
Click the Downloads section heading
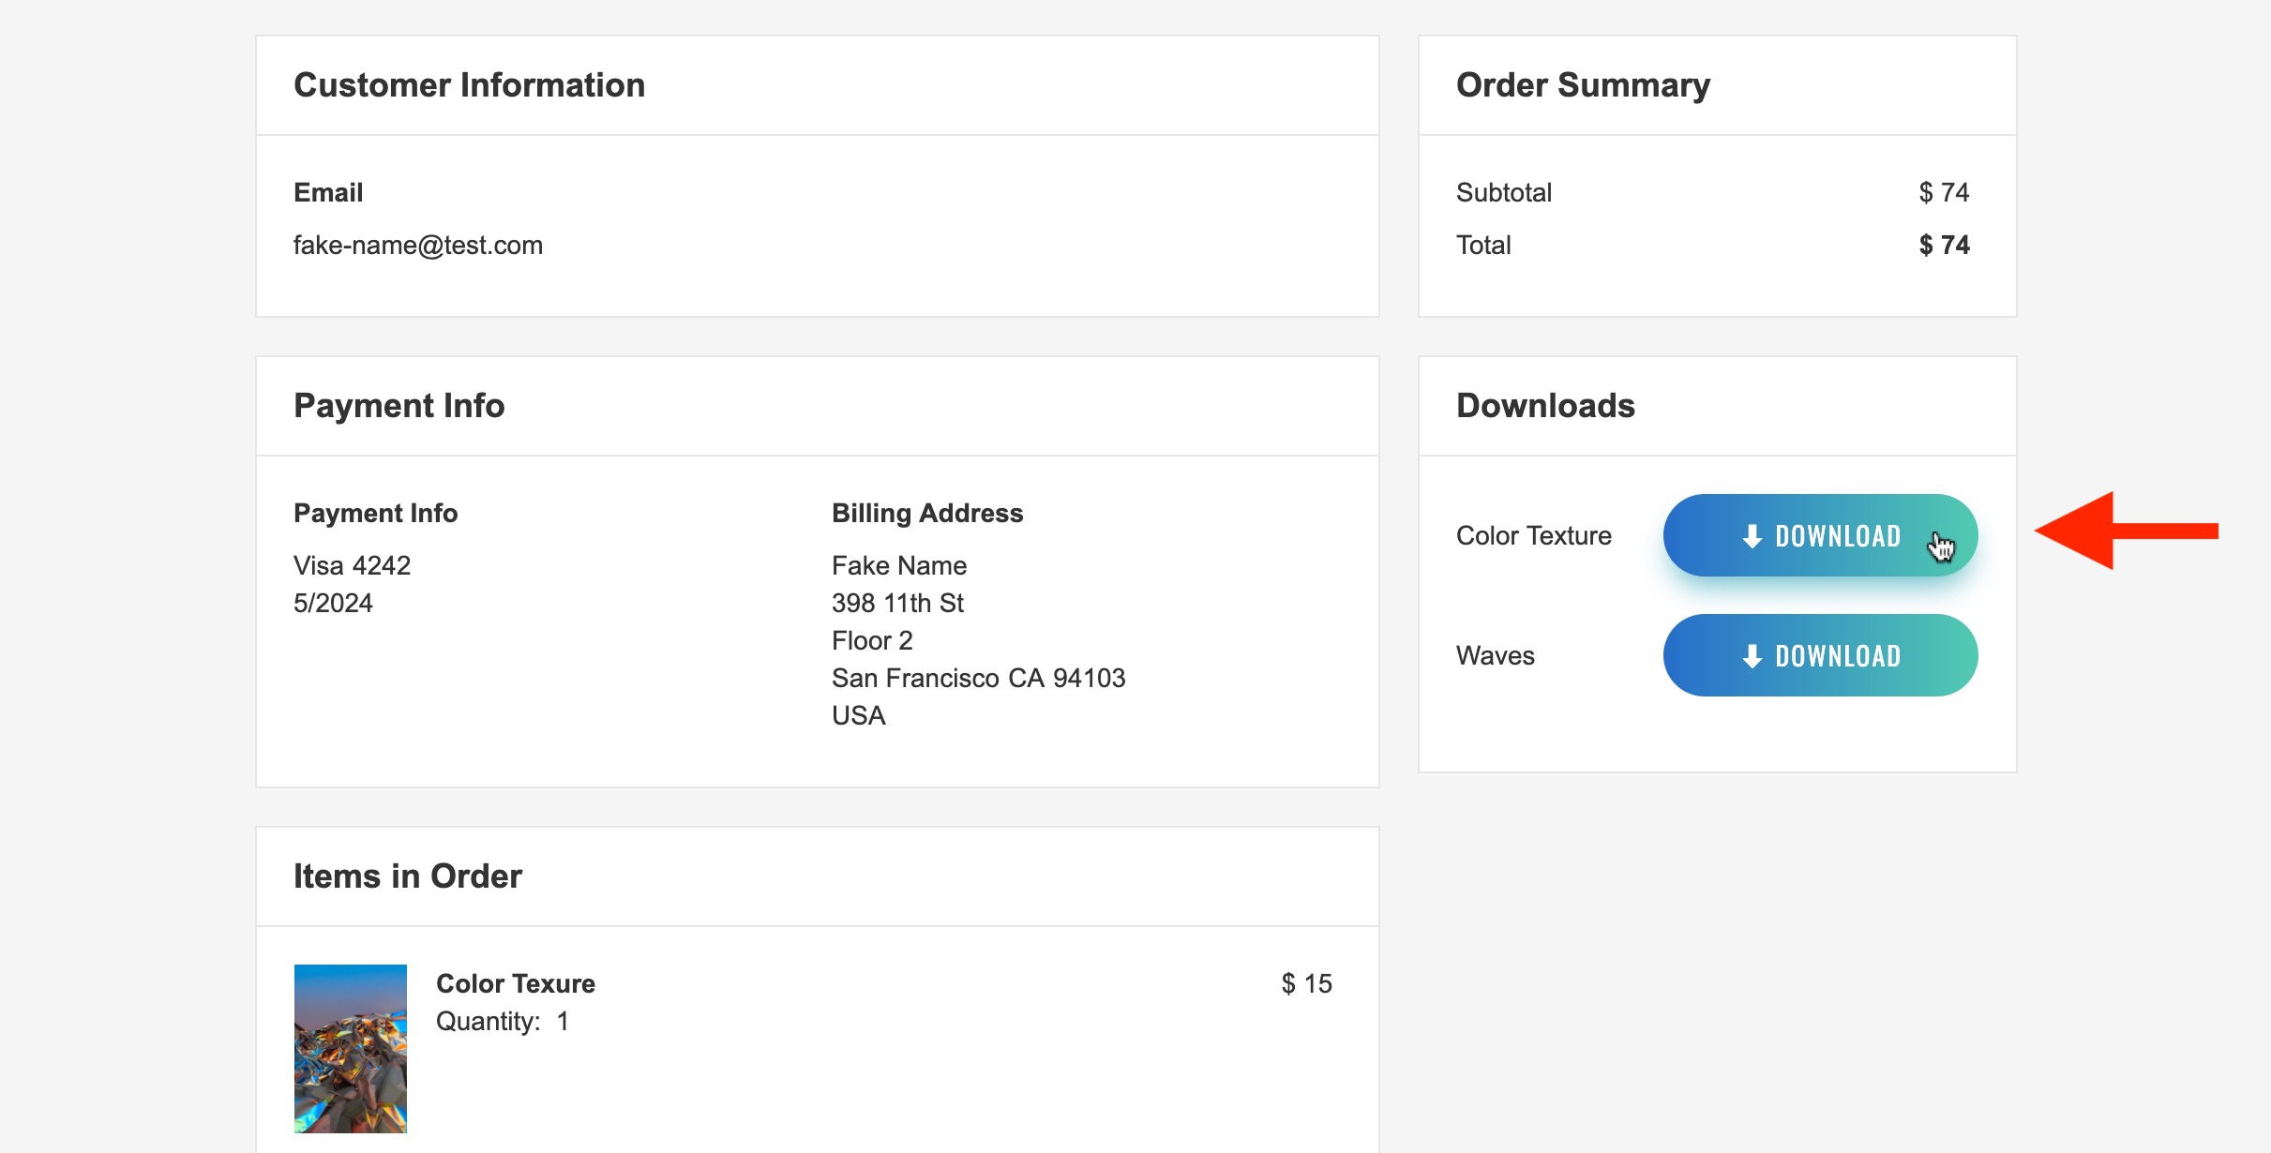click(x=1545, y=406)
